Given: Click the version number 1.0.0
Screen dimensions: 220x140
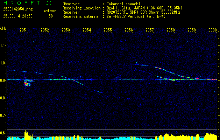Looking at the screenshot, I should (48, 3).
